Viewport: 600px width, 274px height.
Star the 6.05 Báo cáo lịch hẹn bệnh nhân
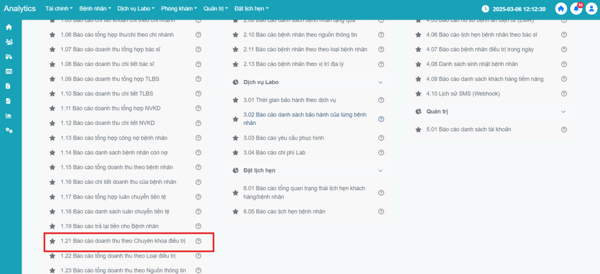pos(236,211)
